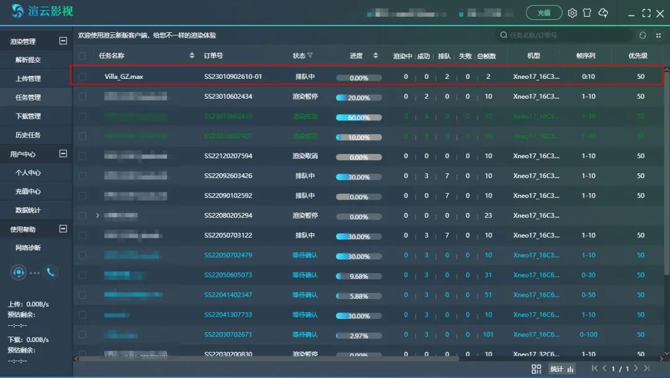Open the 状态 column filter
The width and height of the screenshot is (670, 378).
[x=310, y=56]
